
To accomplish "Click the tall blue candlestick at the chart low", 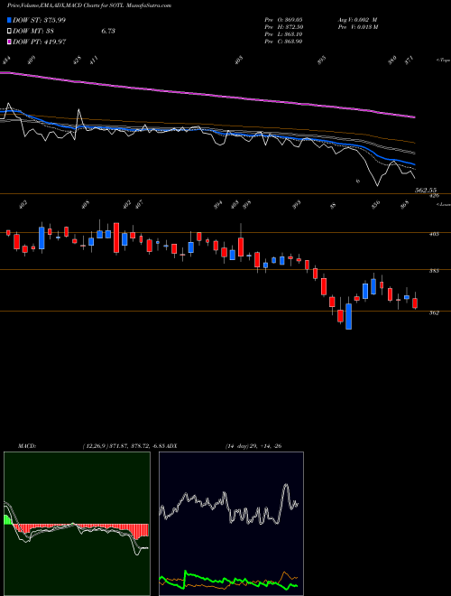I will (x=348, y=316).
